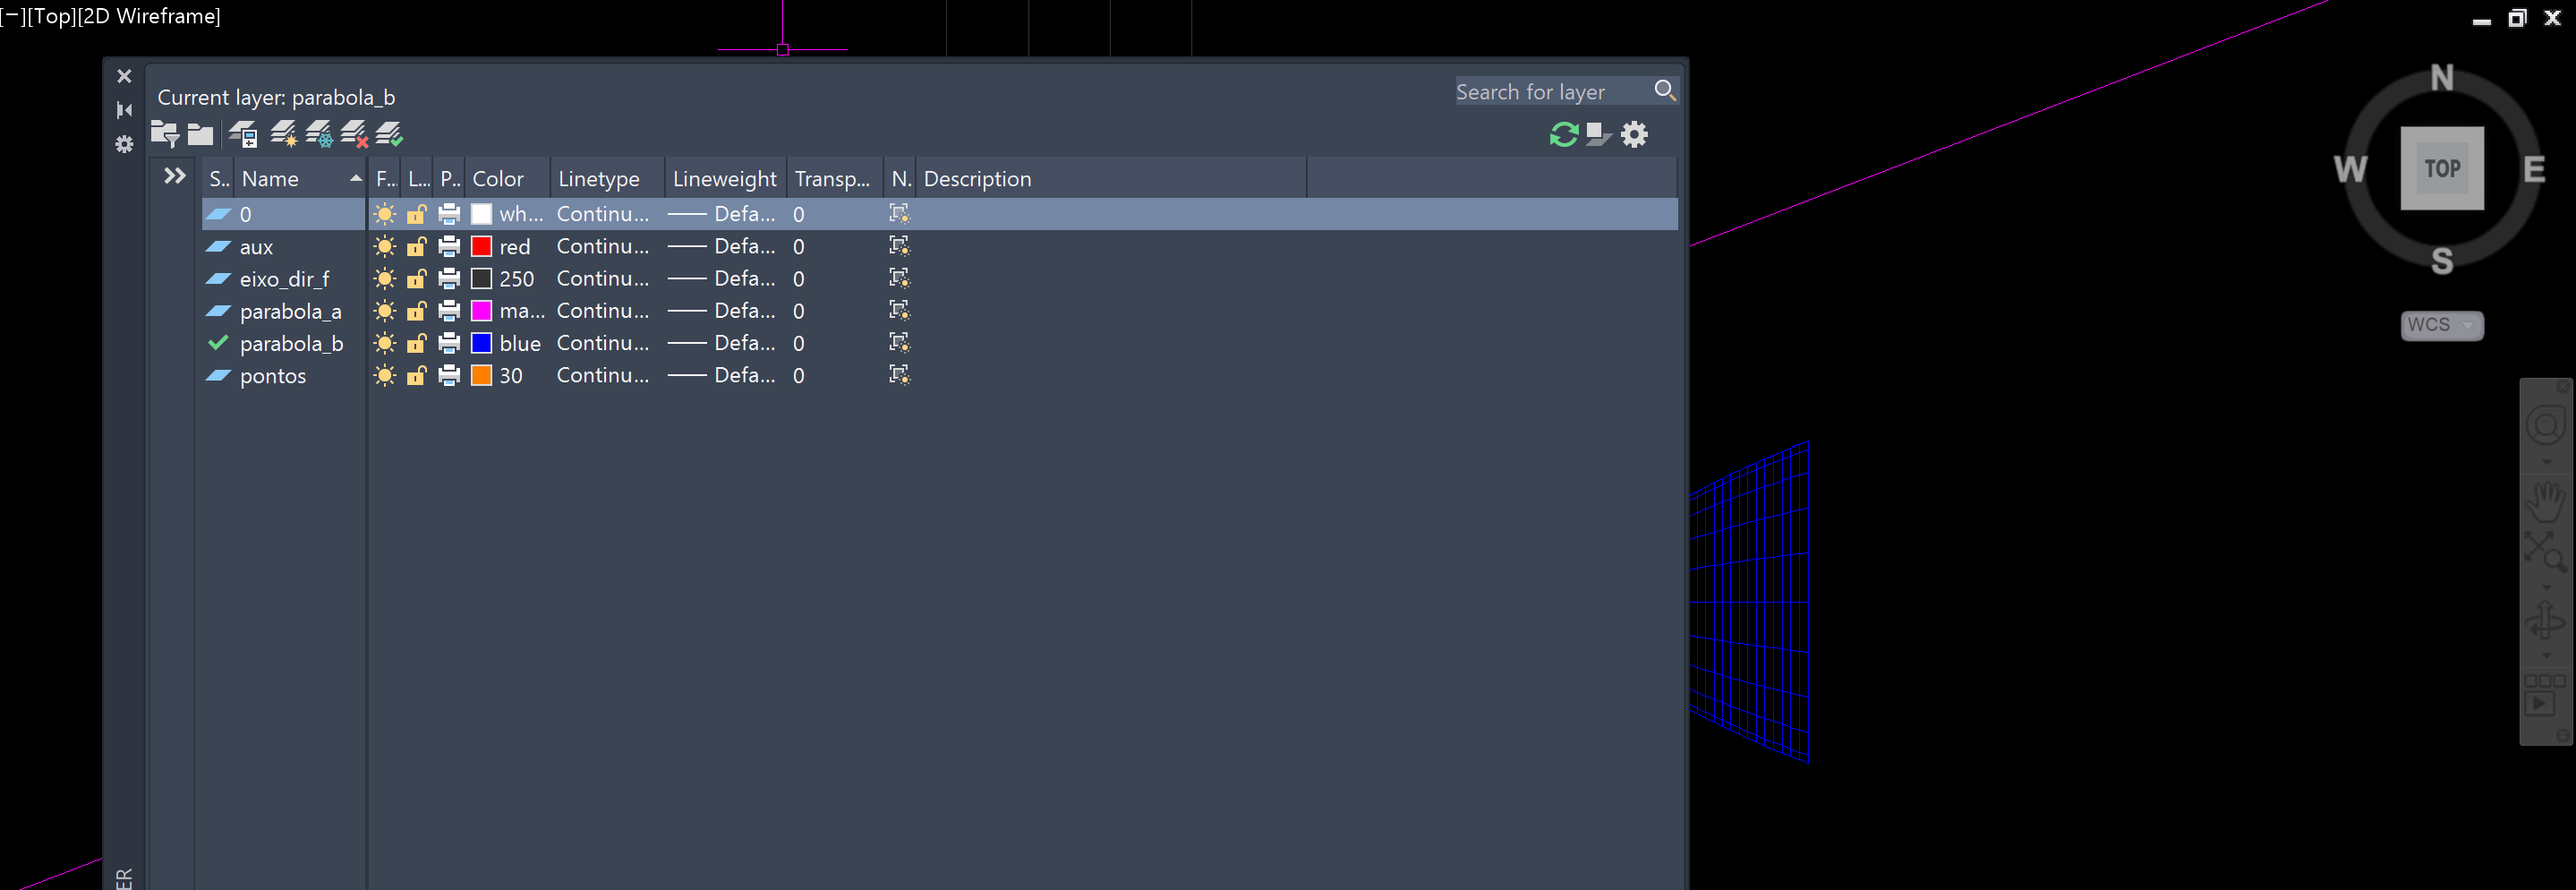Freeze the parabola_a layer
This screenshot has height=890, width=2576.
(x=385, y=311)
